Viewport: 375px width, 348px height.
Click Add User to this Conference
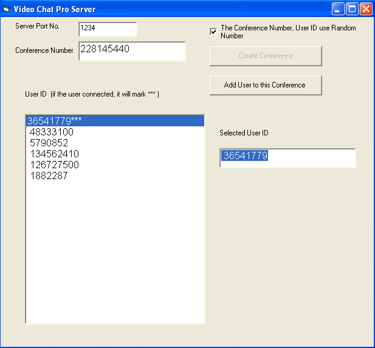pos(265,85)
